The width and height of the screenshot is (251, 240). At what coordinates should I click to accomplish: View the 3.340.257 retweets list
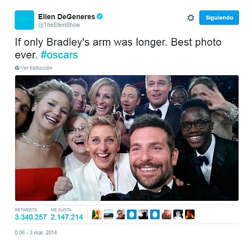(x=31, y=217)
